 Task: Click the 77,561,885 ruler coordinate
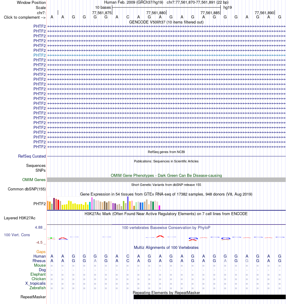[210, 13]
